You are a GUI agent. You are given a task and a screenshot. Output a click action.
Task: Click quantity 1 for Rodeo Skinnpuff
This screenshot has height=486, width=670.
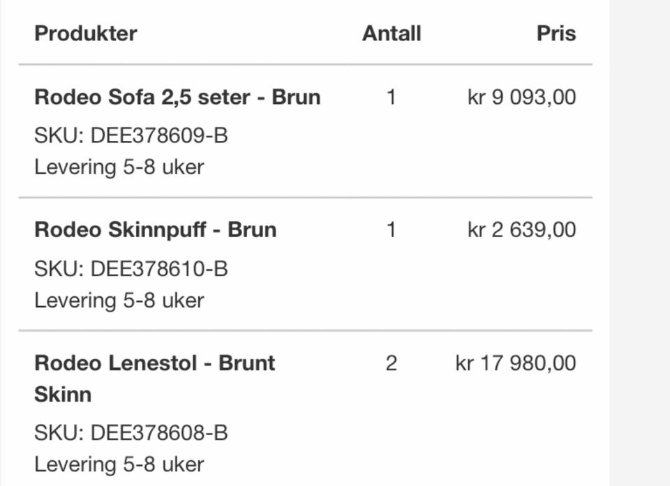click(391, 230)
